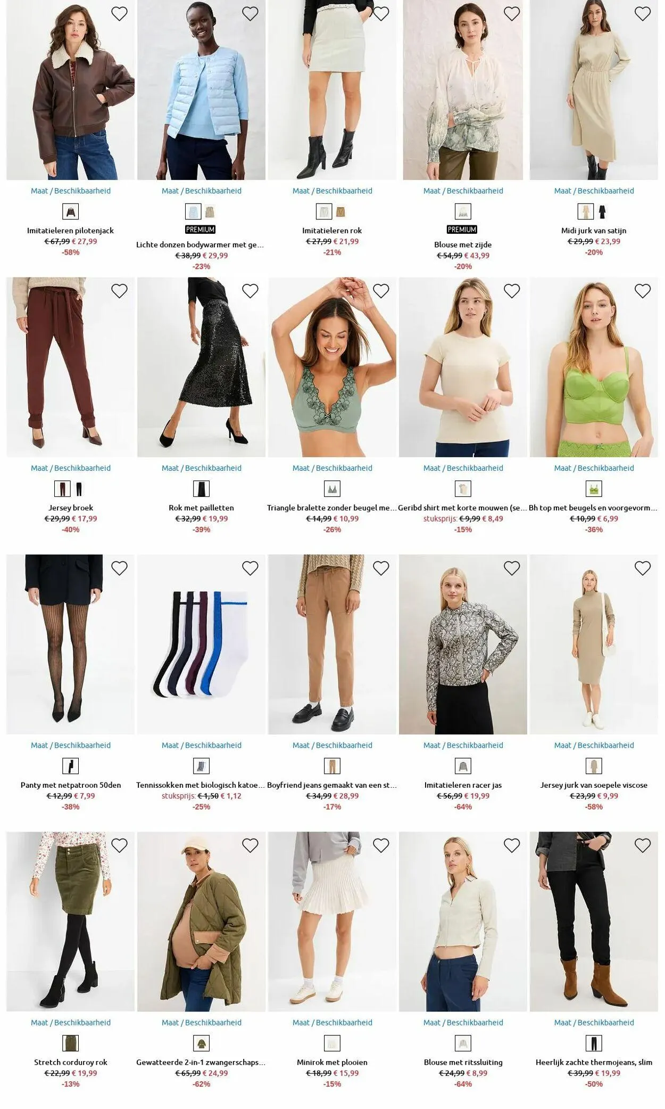Toggle favorite on Midi jurk van satijn
Viewport: 665px width, 1109px height.
coord(643,14)
